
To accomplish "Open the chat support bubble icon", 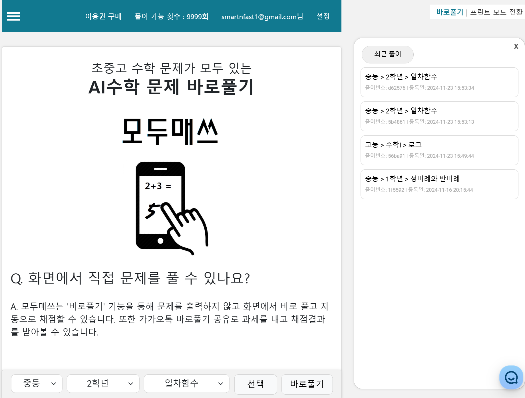I will (x=511, y=377).
